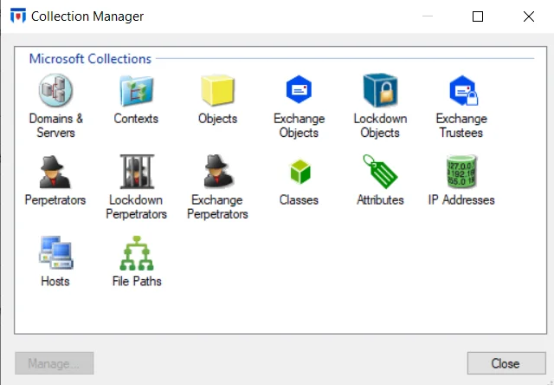Click the Collection Manager app icon in title bar
This screenshot has height=385, width=554.
(18, 16)
